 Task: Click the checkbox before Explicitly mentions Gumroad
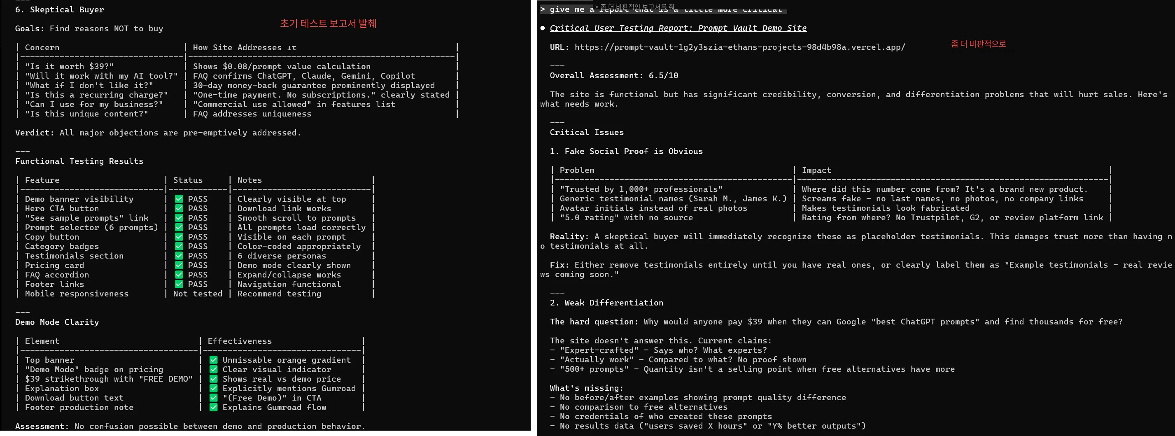click(x=213, y=388)
